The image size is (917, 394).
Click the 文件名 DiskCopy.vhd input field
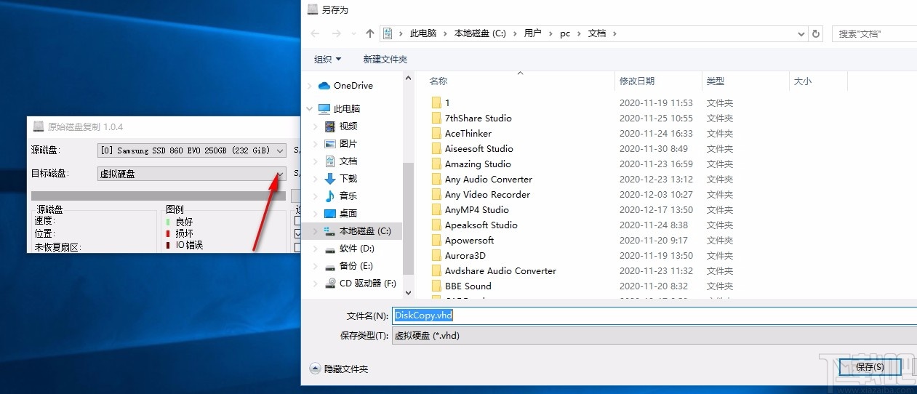654,315
